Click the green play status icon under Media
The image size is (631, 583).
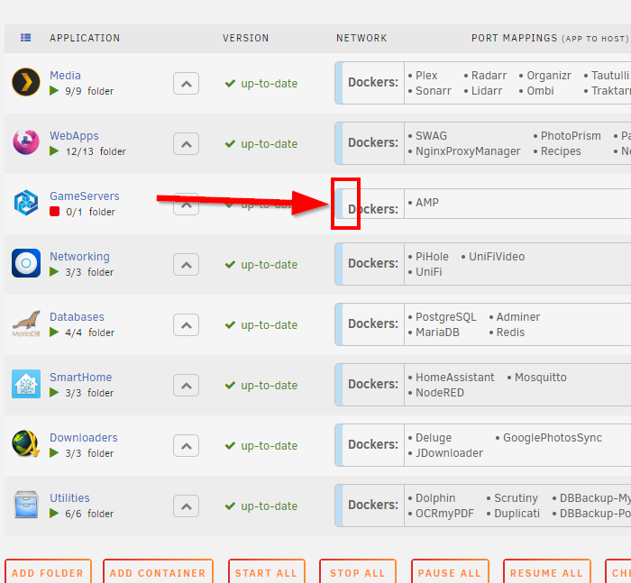(54, 91)
